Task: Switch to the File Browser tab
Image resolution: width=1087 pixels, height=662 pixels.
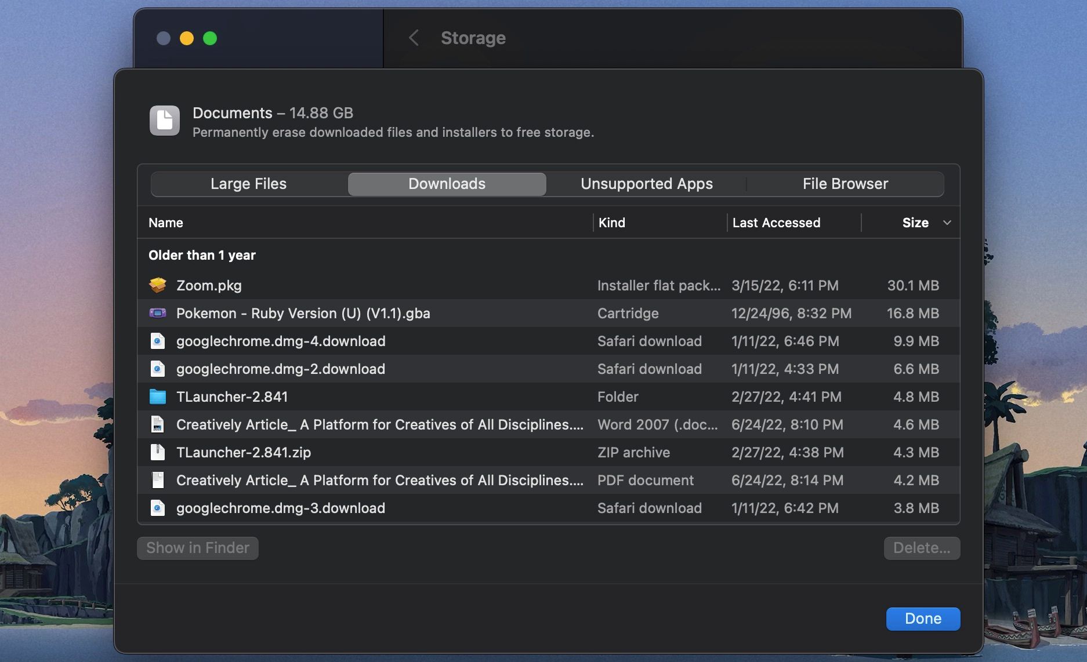Action: [845, 184]
